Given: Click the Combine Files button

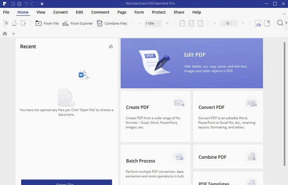Looking at the screenshot, I should click(112, 23).
